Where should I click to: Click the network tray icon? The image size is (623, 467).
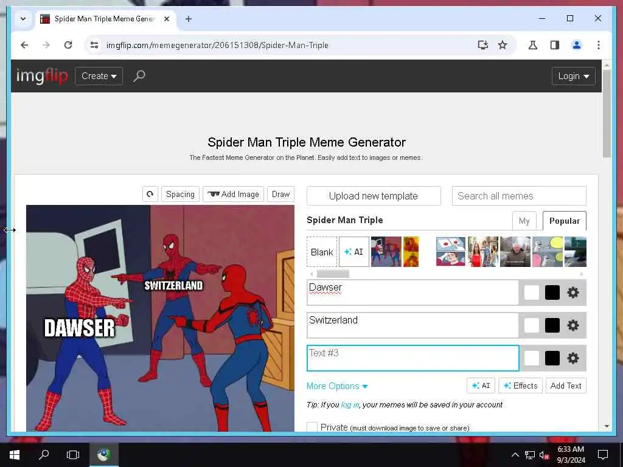coord(530,455)
